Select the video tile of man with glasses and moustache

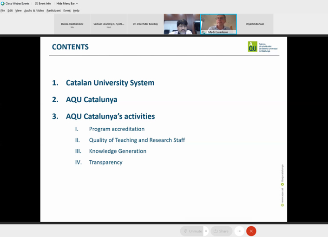(182, 24)
